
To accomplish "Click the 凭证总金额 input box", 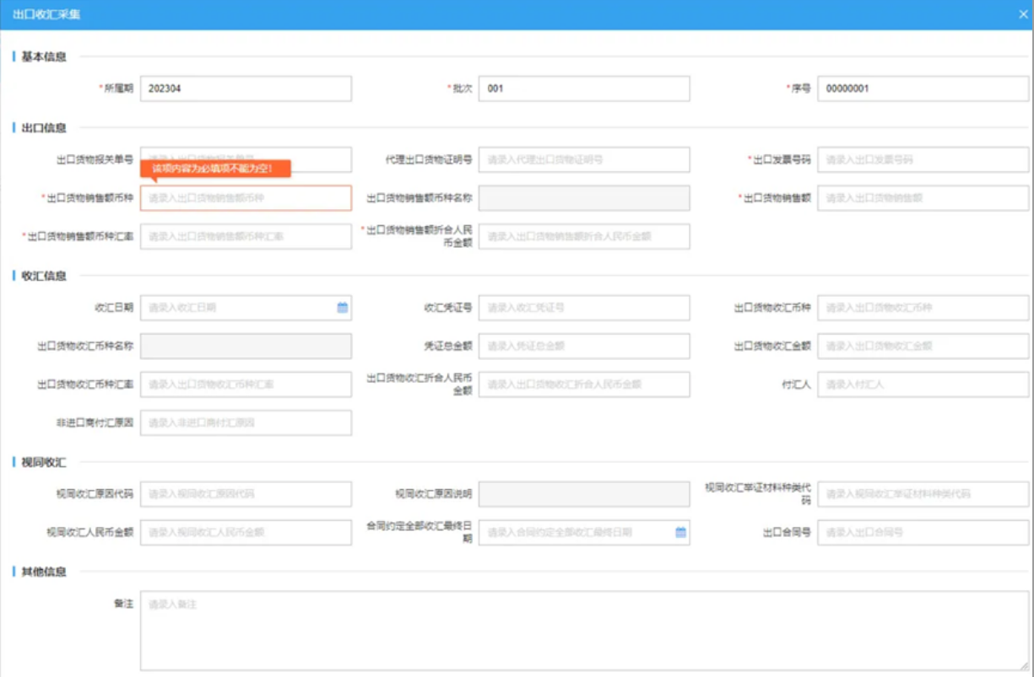I will (583, 346).
